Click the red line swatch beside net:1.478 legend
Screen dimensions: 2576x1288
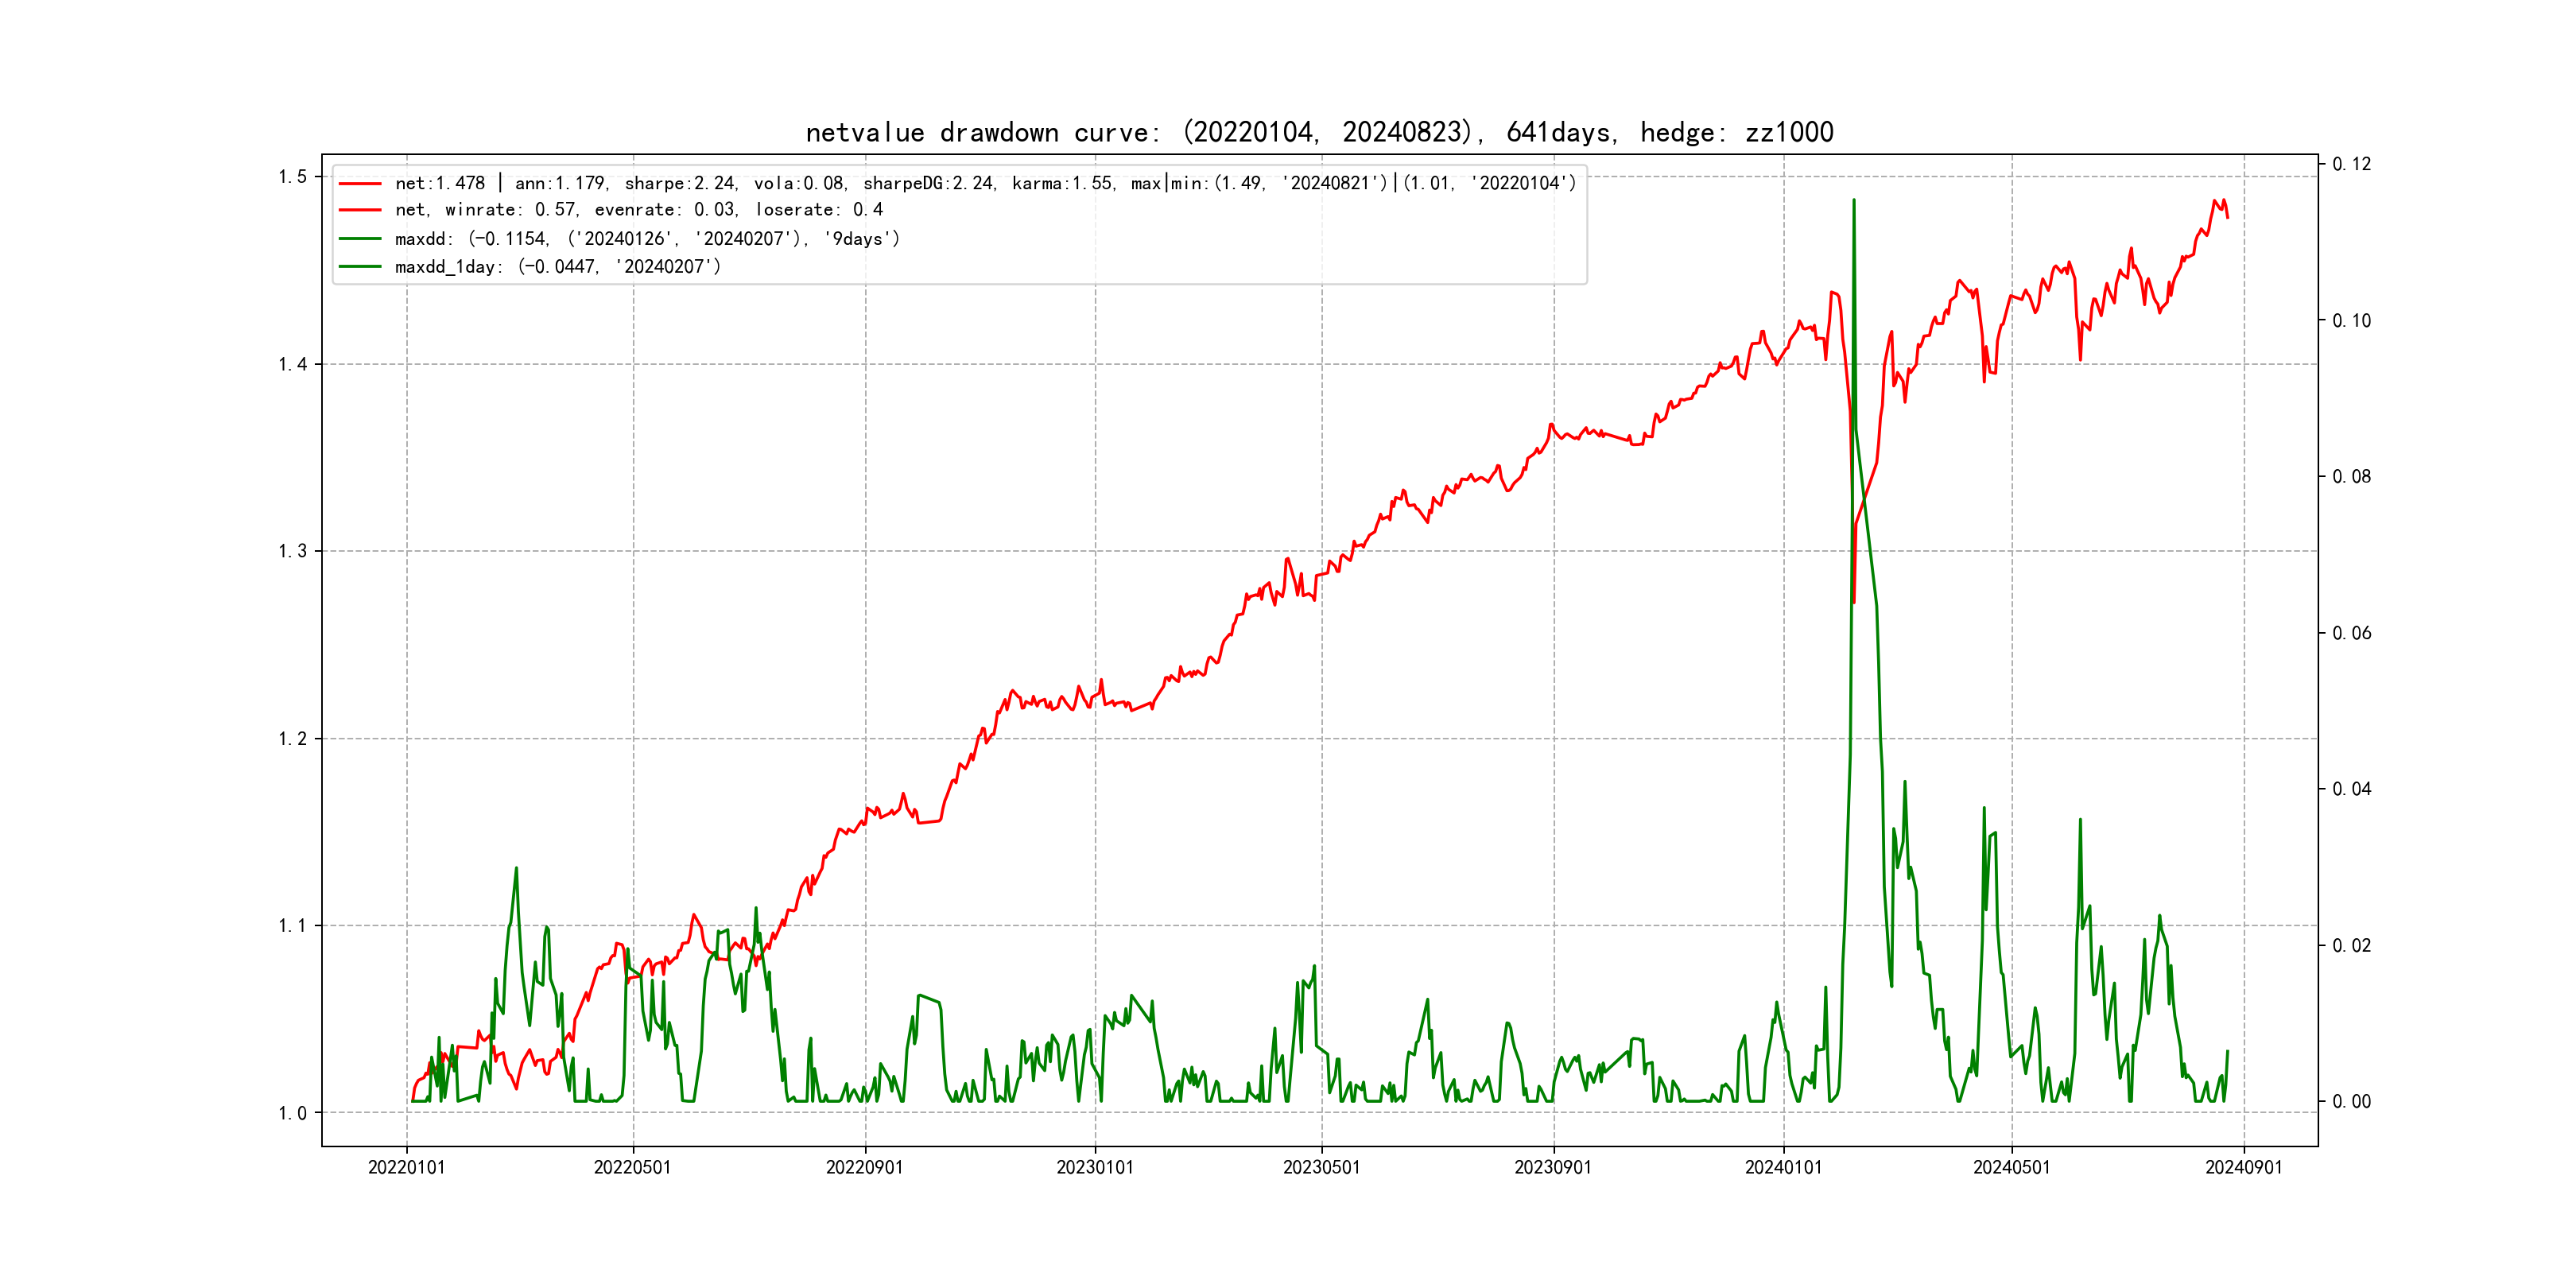360,184
